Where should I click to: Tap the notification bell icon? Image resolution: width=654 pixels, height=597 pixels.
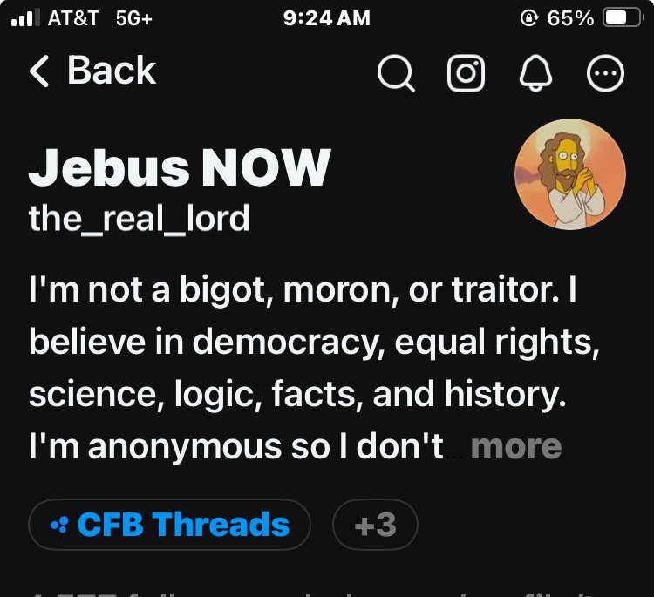click(x=535, y=74)
